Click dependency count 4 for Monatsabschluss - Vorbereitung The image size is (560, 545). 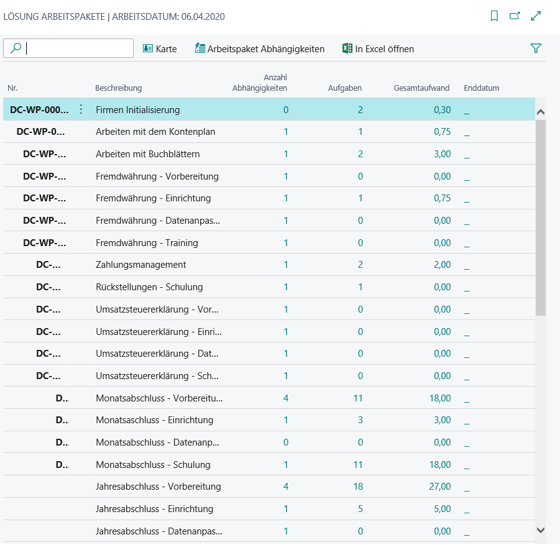(286, 398)
